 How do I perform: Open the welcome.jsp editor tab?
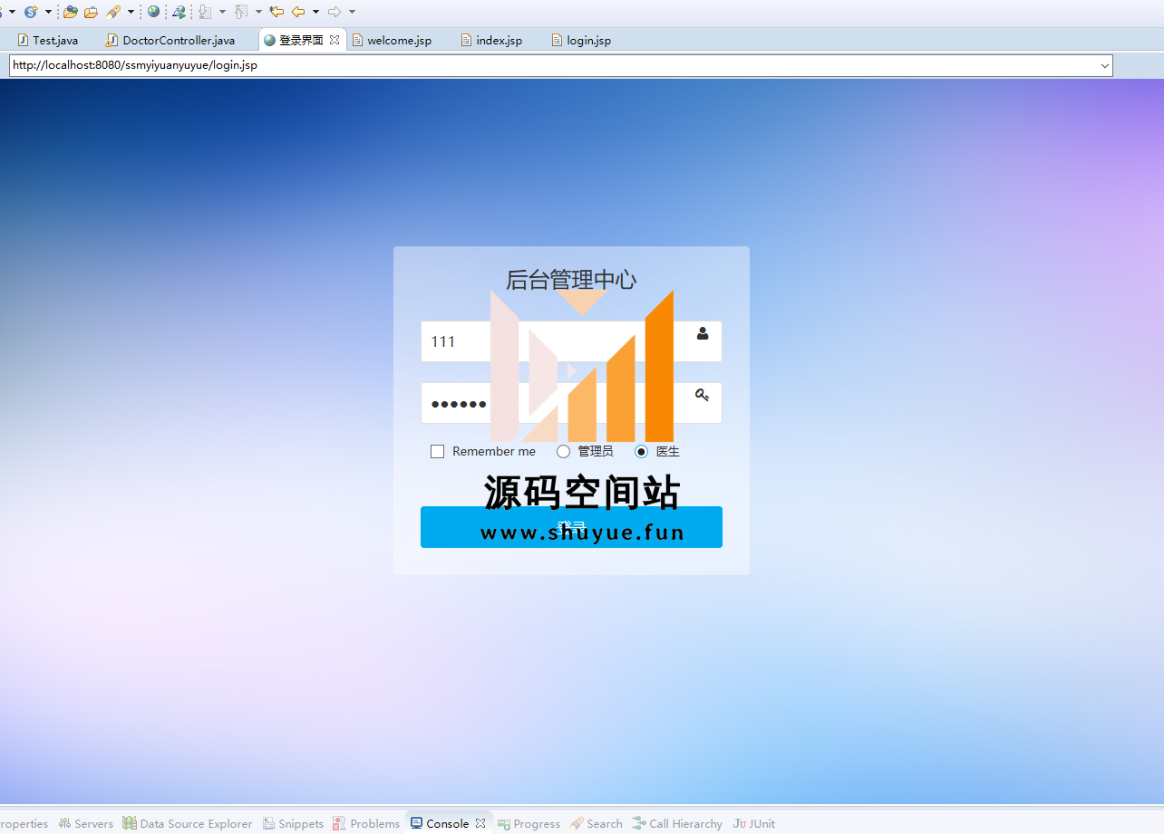[x=399, y=41]
